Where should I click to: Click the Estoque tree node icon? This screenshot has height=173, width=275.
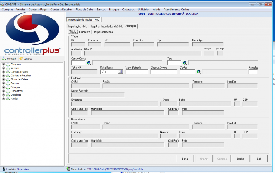tap(8, 87)
